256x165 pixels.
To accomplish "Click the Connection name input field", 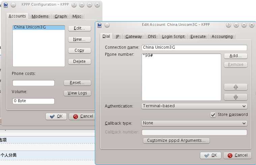I will [x=194, y=47].
